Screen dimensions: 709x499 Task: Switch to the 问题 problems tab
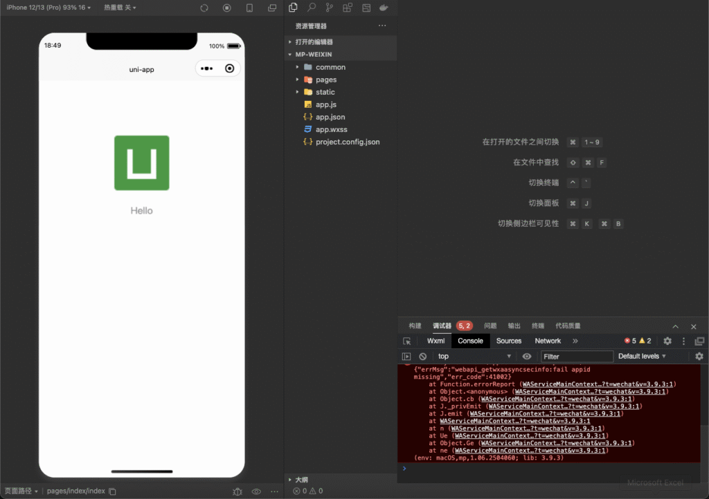tap(490, 326)
